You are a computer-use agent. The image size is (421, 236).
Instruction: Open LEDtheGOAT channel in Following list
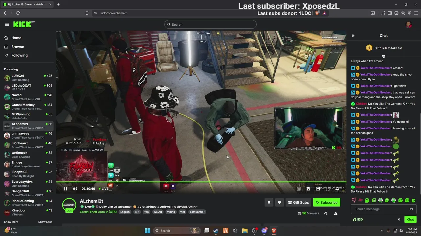click(28, 87)
